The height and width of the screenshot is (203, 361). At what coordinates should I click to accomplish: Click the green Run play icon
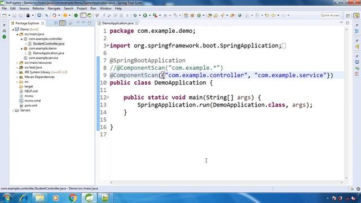click(x=145, y=15)
